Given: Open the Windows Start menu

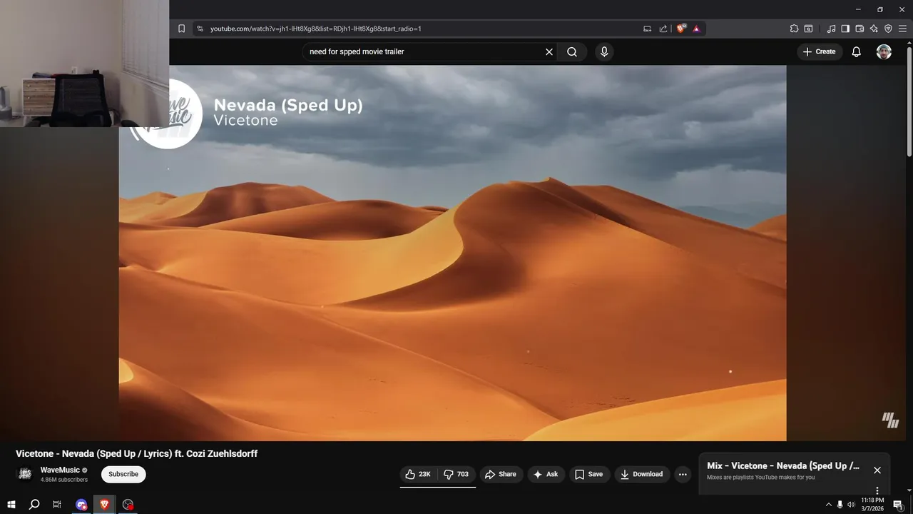Looking at the screenshot, I should [11, 505].
